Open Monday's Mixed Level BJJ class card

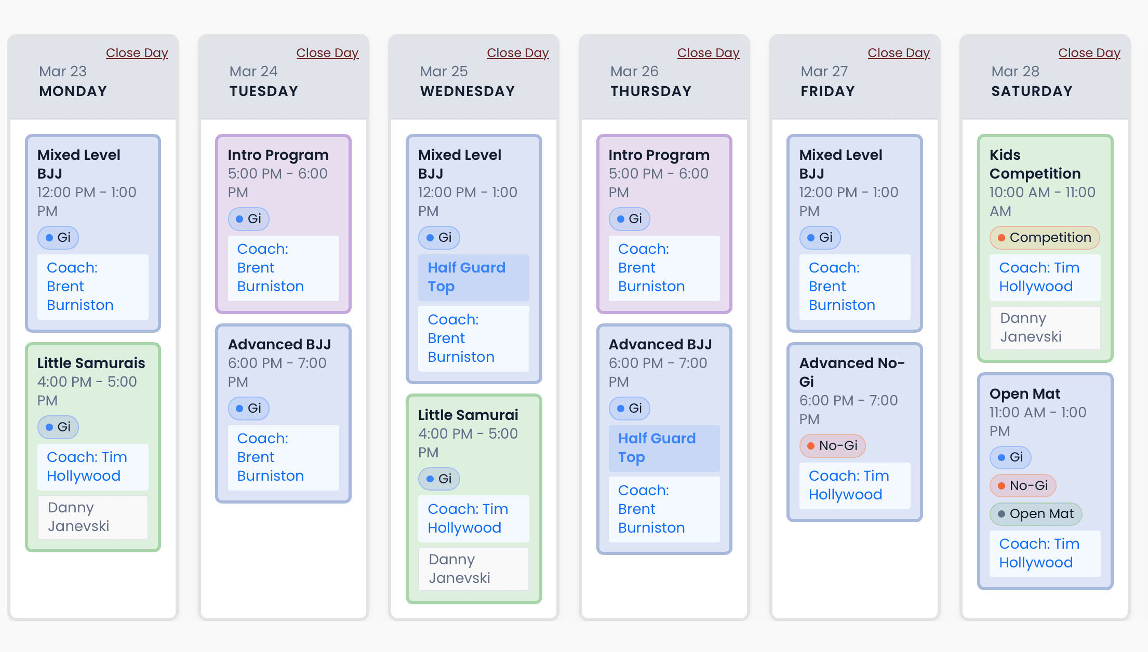point(78,164)
